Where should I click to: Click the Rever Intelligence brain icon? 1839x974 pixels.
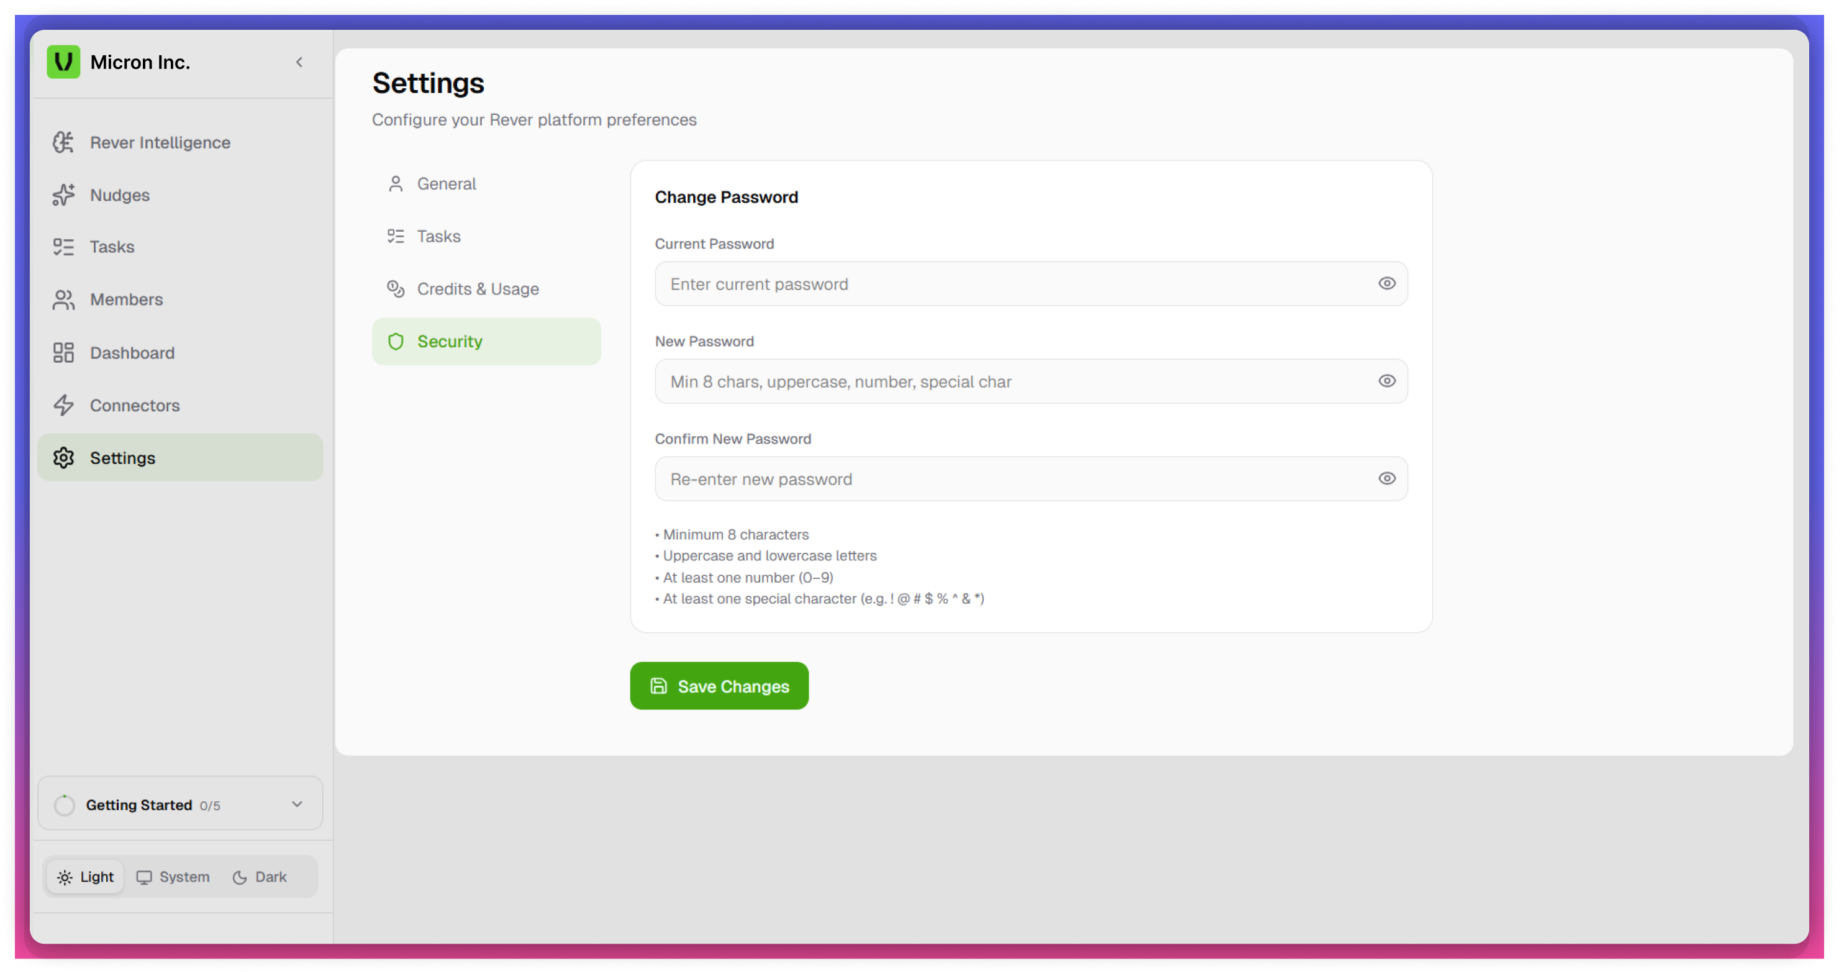tap(63, 142)
